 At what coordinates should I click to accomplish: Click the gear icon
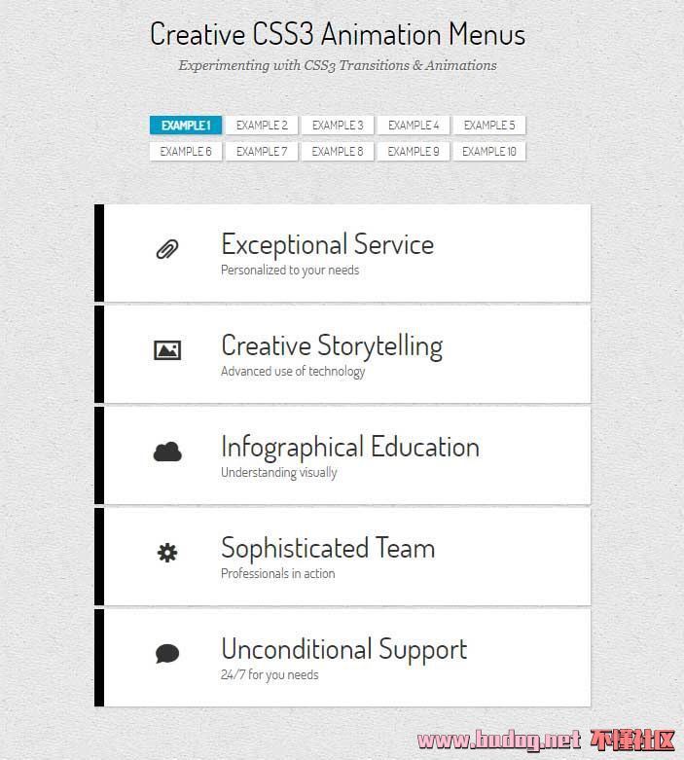pyautogui.click(x=167, y=553)
